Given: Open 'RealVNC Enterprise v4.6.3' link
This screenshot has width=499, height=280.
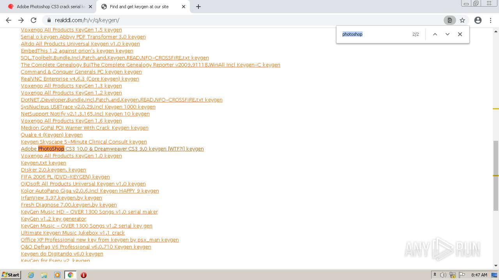Looking at the screenshot, I should [x=80, y=79].
